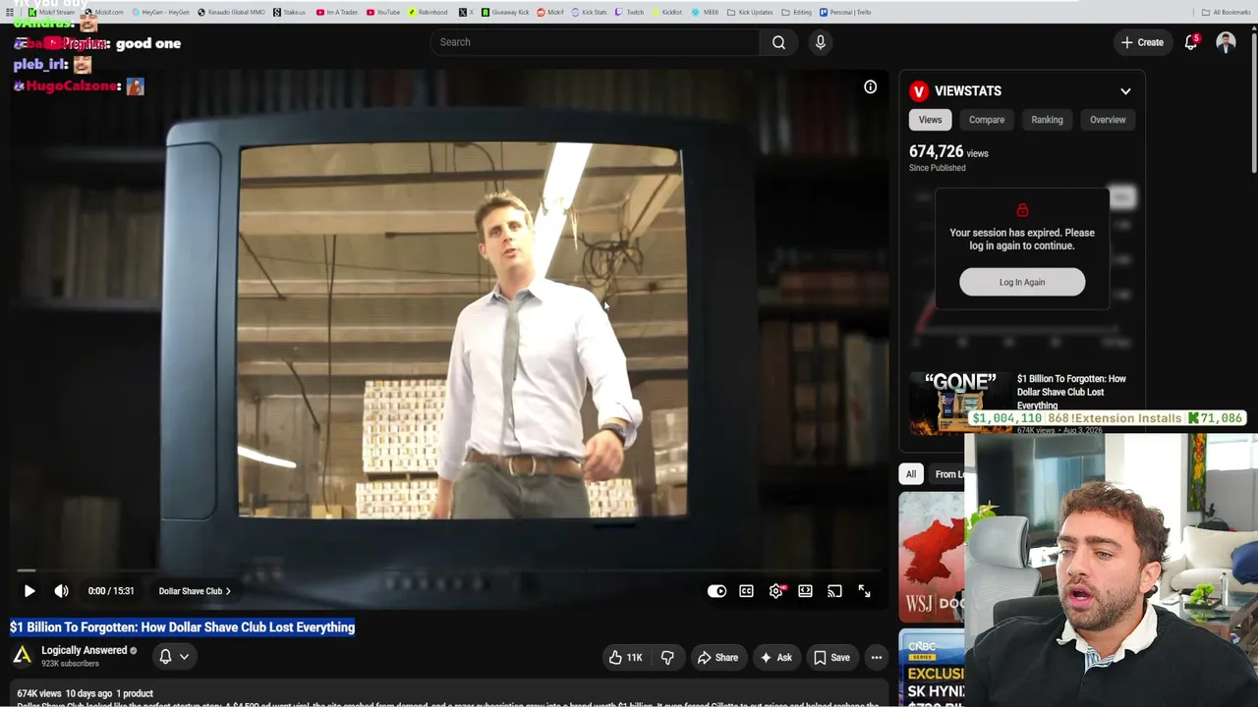Click the video title text
Screen dimensions: 1258x707
click(x=183, y=627)
